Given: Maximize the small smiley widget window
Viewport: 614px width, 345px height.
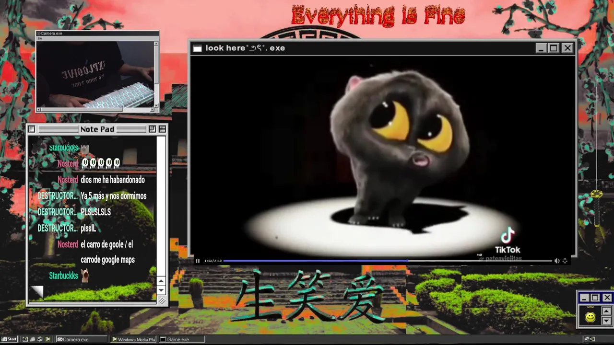Looking at the screenshot, I should 595,298.
